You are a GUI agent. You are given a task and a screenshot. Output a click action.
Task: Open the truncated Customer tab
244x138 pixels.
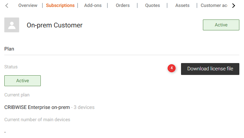[x=214, y=6]
